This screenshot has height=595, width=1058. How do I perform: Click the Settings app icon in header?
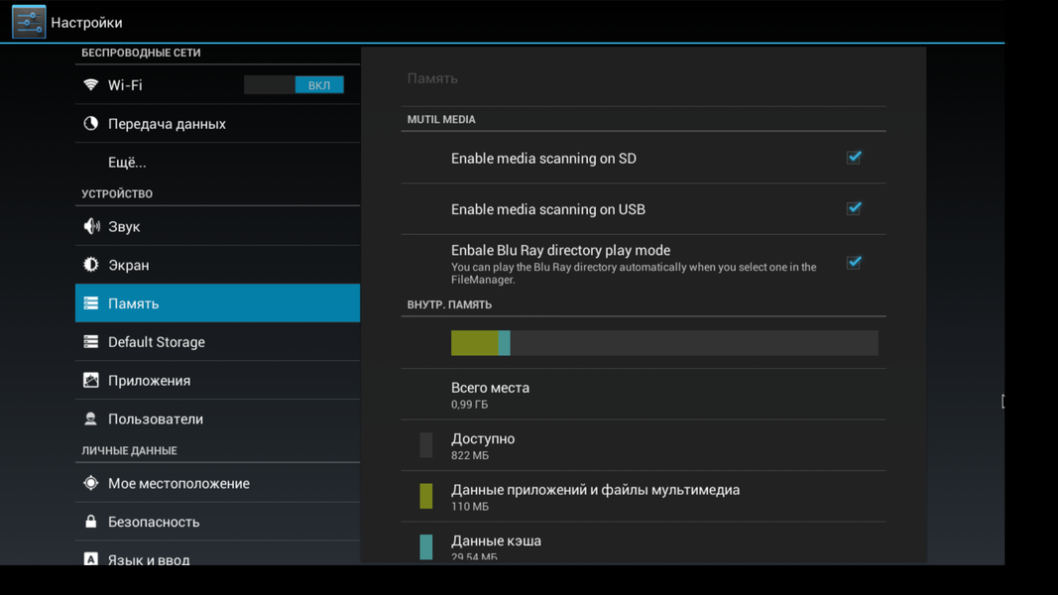point(29,22)
